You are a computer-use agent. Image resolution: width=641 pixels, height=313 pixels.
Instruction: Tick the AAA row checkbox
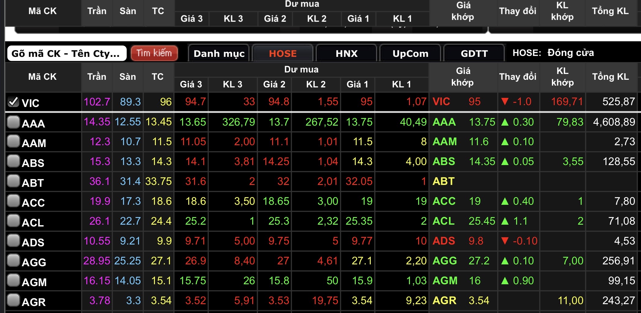click(13, 122)
